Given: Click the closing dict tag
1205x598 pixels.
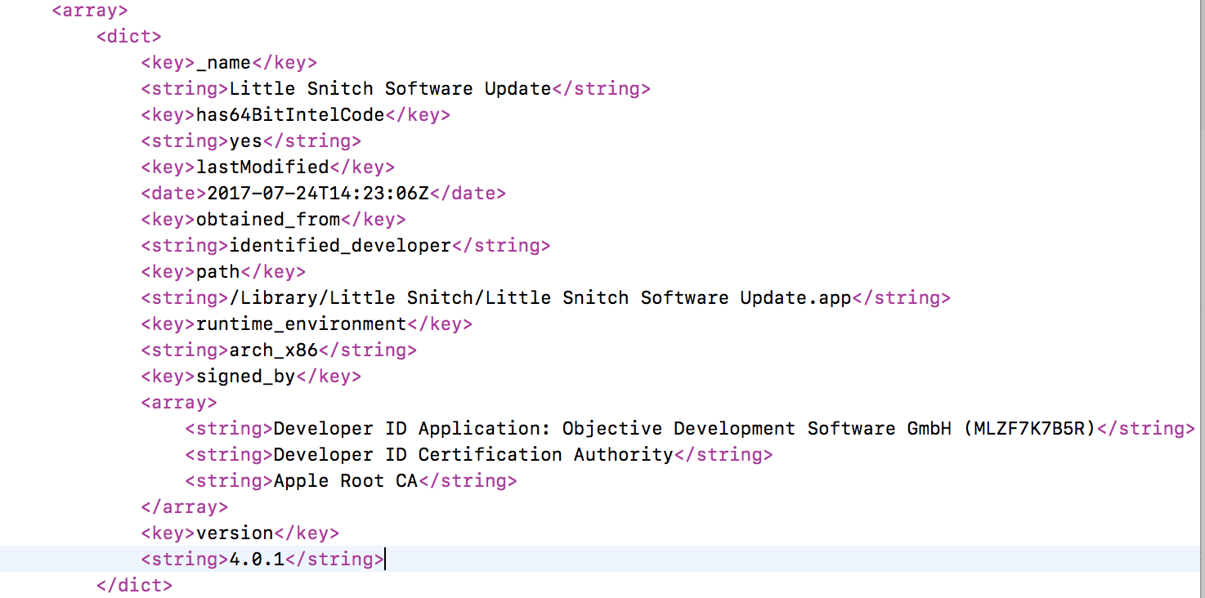Looking at the screenshot, I should tap(134, 586).
